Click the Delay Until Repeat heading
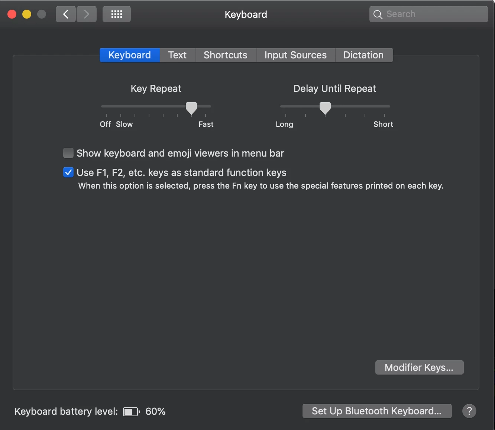The width and height of the screenshot is (495, 430). 335,89
